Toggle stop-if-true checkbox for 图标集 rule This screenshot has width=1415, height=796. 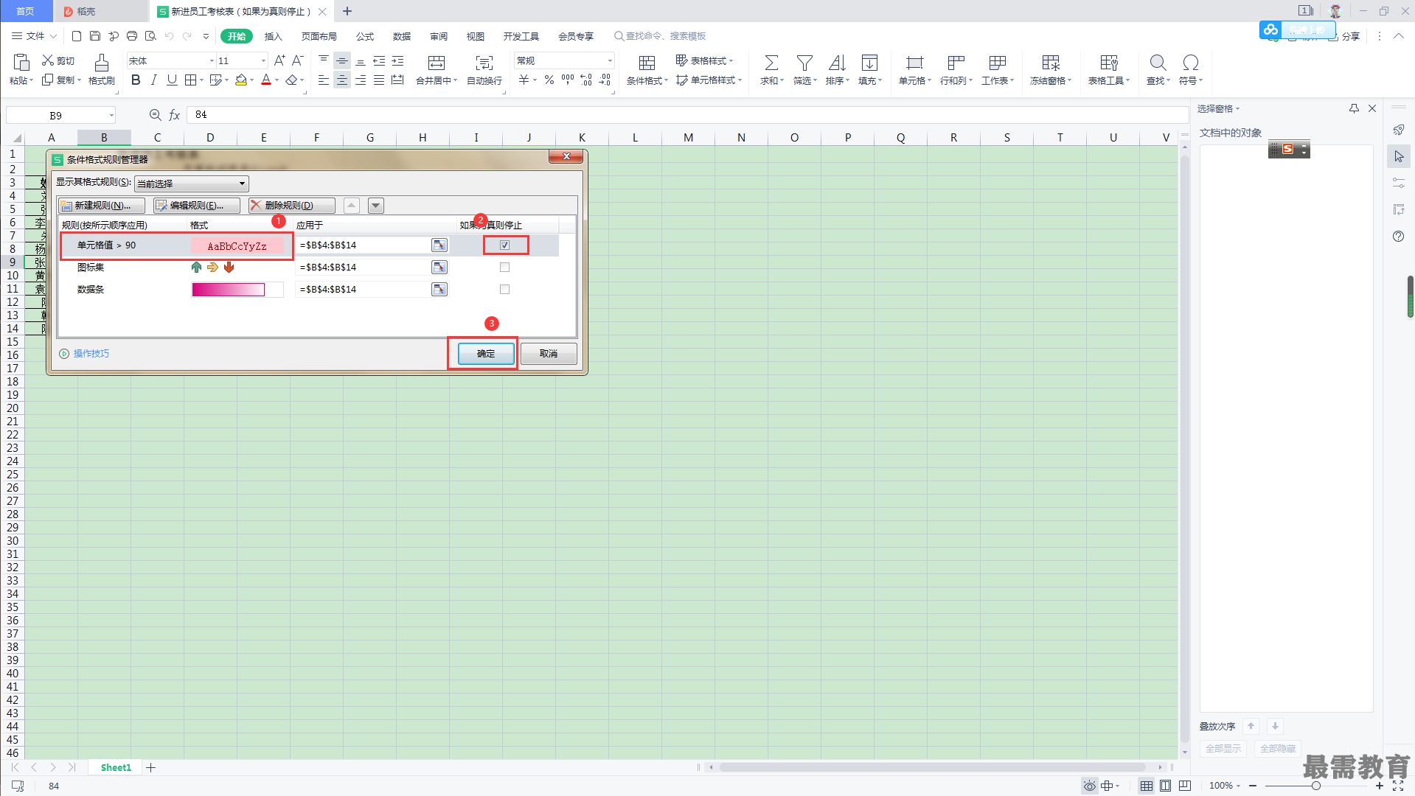pyautogui.click(x=505, y=268)
